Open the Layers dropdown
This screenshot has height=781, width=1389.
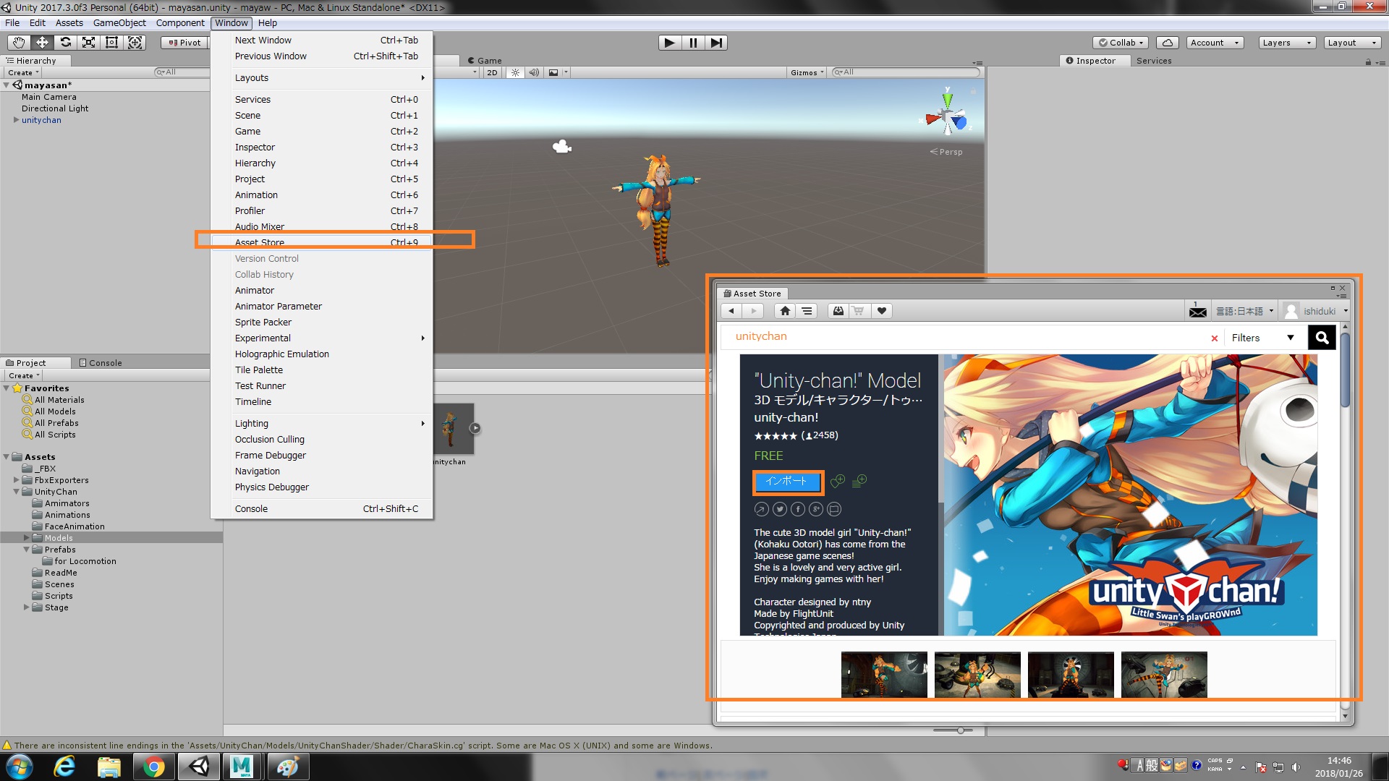coord(1286,43)
